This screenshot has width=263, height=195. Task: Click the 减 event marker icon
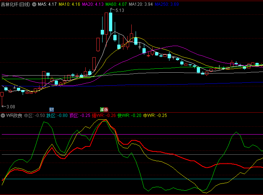pos(102,109)
